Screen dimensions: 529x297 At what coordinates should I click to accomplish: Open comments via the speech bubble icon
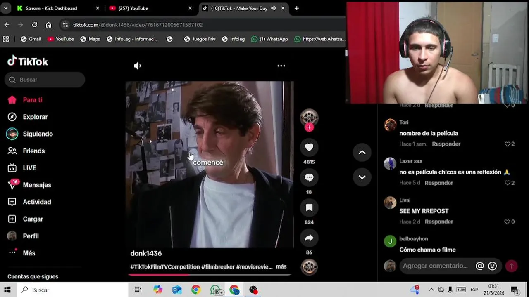pos(309,177)
